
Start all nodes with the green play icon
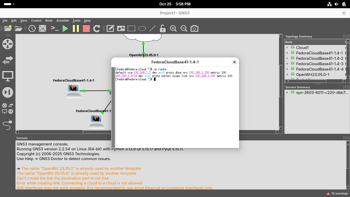[65, 28]
